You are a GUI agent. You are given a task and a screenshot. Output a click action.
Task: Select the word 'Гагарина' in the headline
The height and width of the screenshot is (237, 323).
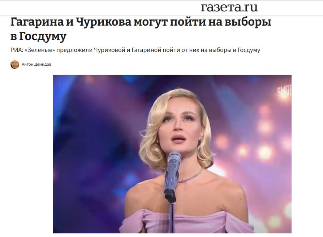point(37,22)
